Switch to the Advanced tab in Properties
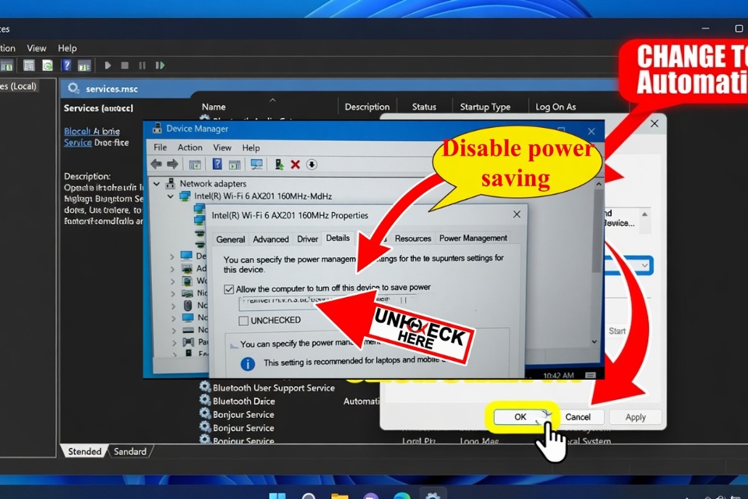Screen dimensions: 748x499 pyautogui.click(x=270, y=239)
